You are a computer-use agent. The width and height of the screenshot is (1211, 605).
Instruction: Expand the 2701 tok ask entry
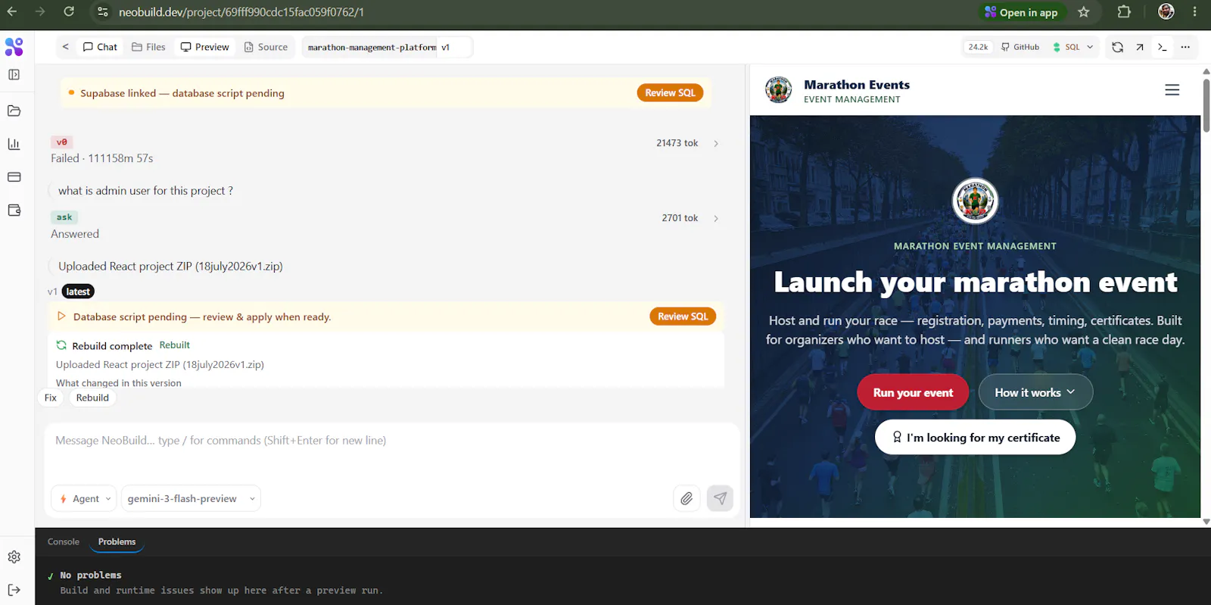(x=716, y=218)
